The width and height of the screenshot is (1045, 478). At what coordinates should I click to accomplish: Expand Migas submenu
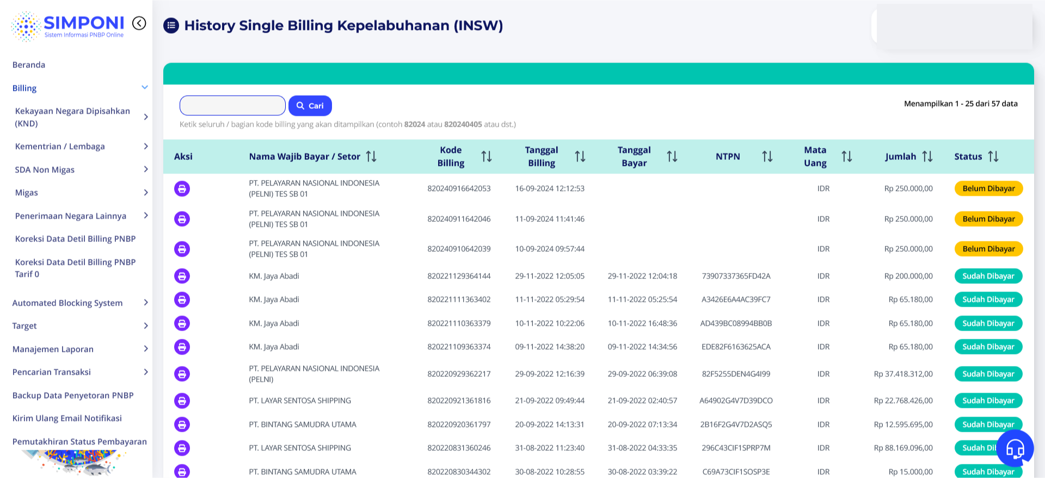pyautogui.click(x=146, y=193)
